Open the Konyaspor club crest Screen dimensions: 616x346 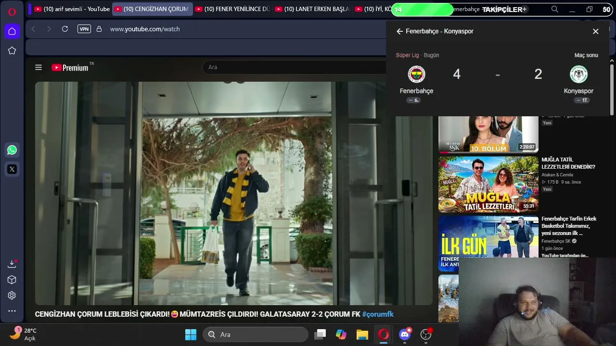coord(579,74)
